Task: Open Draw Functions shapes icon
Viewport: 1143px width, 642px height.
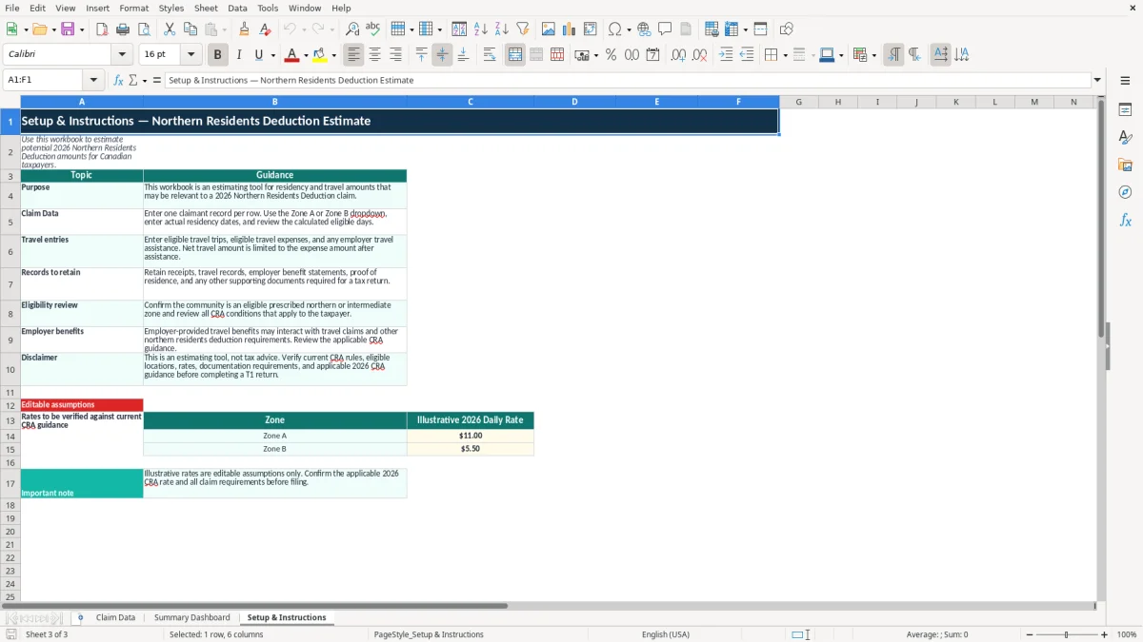Action: tap(787, 29)
